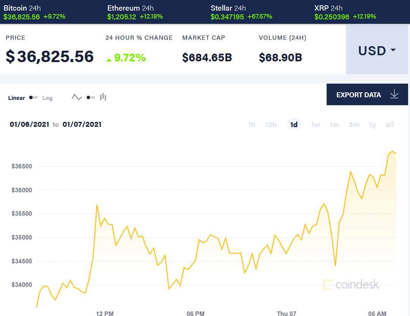This screenshot has height=316, width=410.
Task: Select the 1y time range
Action: coord(372,125)
